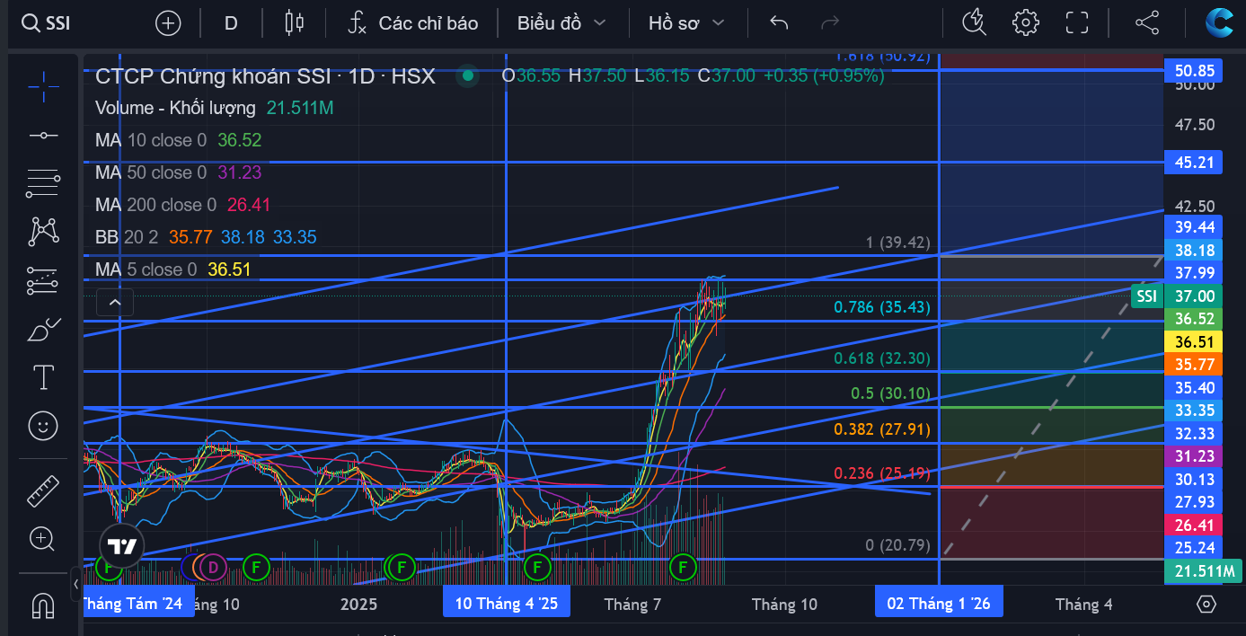1246x636 pixels.
Task: Open the forecasting and measurement tools
Action: pyautogui.click(x=43, y=281)
